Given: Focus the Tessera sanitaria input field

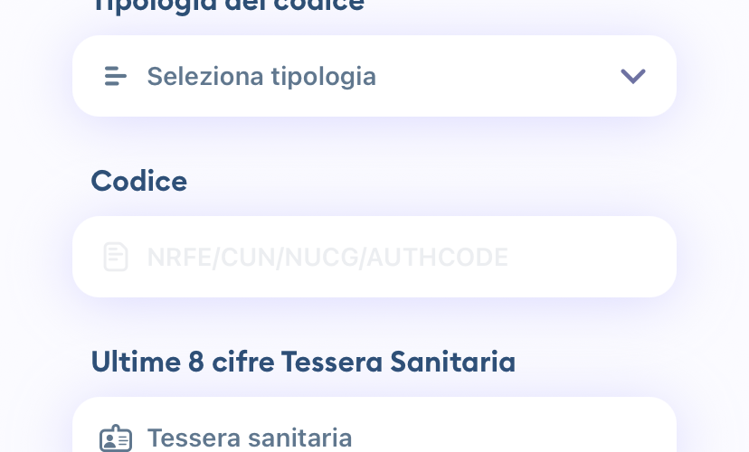Looking at the screenshot, I should [374, 425].
